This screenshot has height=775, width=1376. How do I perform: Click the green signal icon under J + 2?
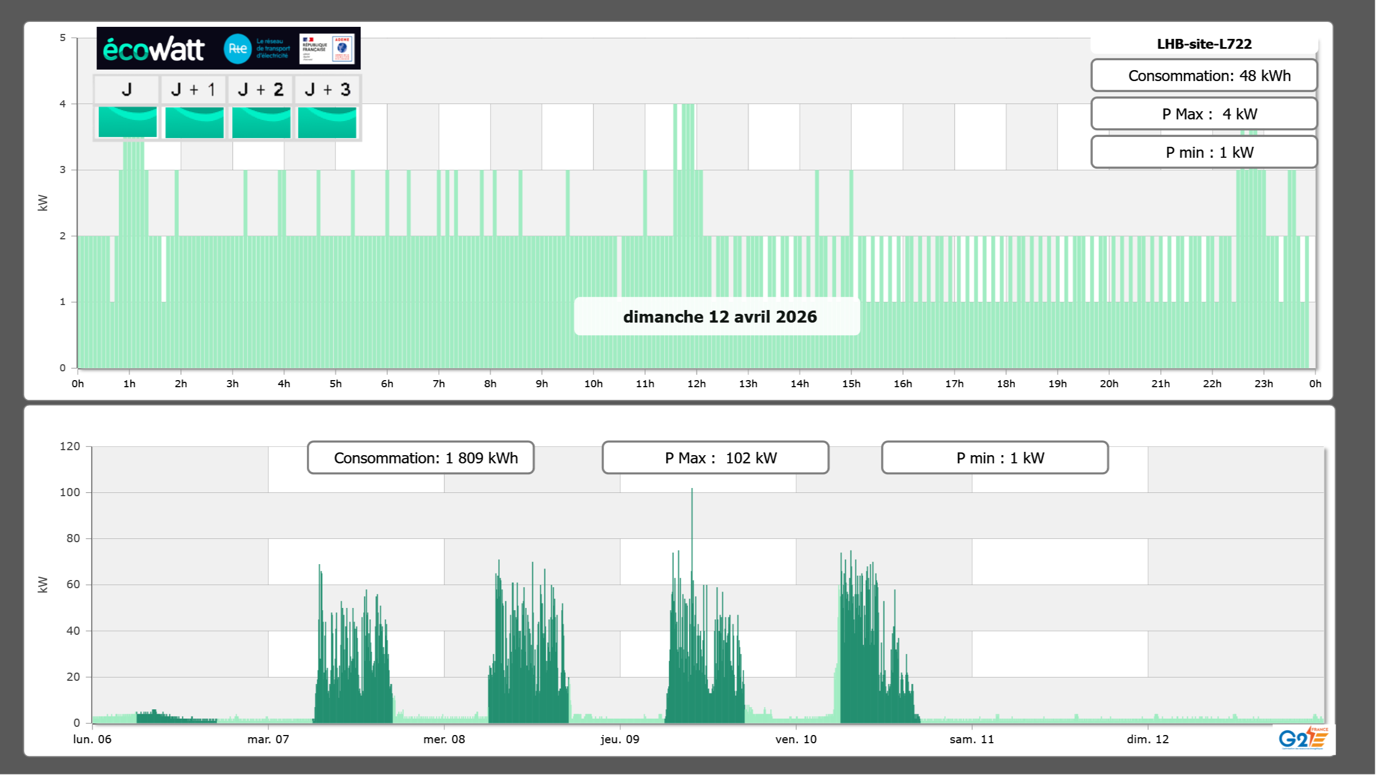(x=261, y=122)
